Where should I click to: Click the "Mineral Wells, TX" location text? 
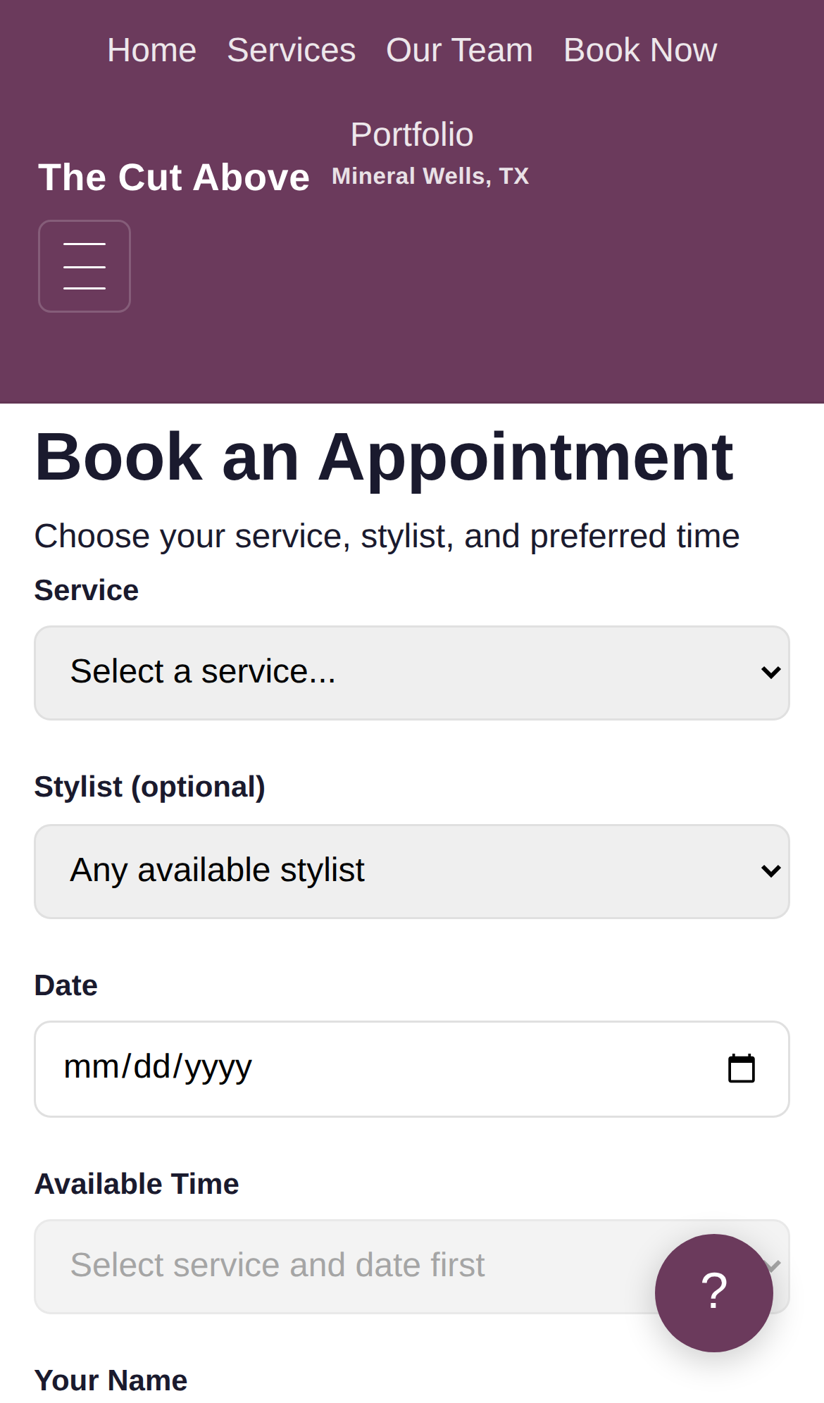point(430,176)
